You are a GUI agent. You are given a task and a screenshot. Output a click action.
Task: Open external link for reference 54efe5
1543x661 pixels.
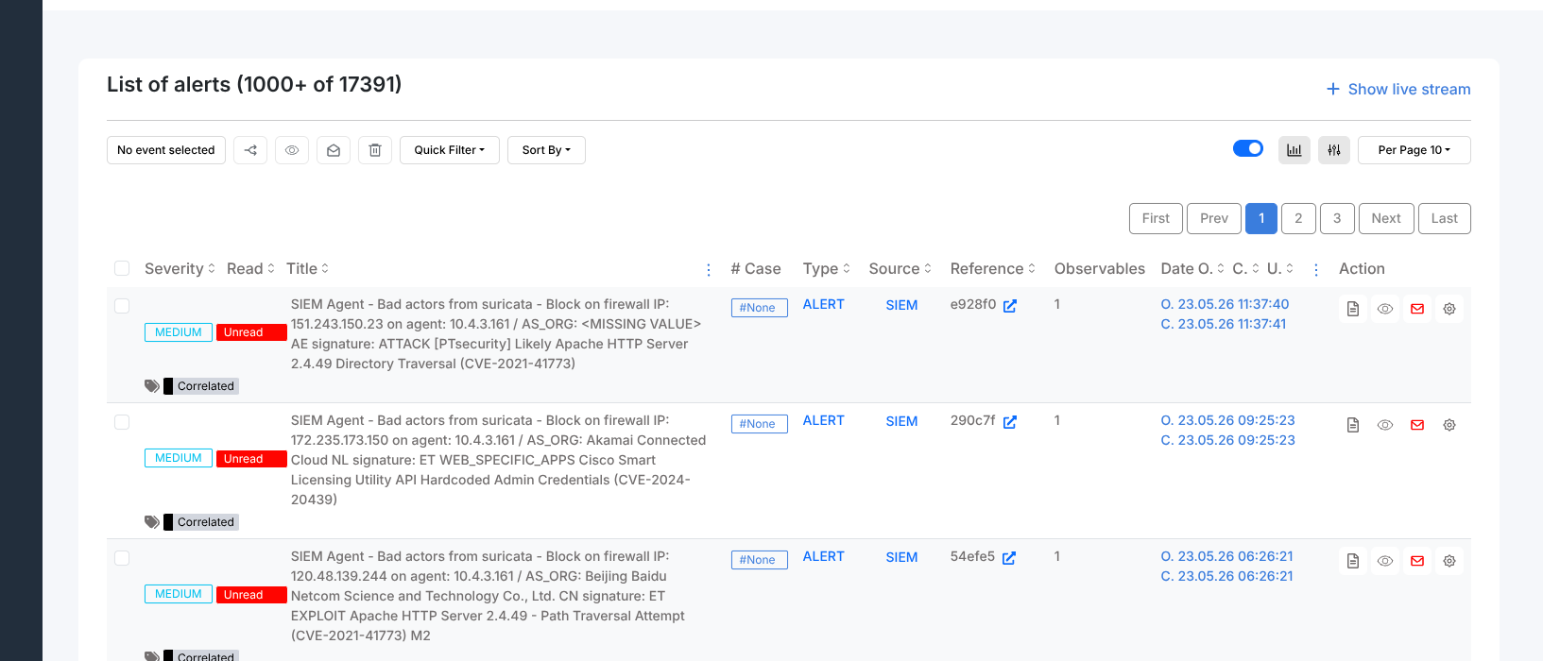tap(1009, 558)
